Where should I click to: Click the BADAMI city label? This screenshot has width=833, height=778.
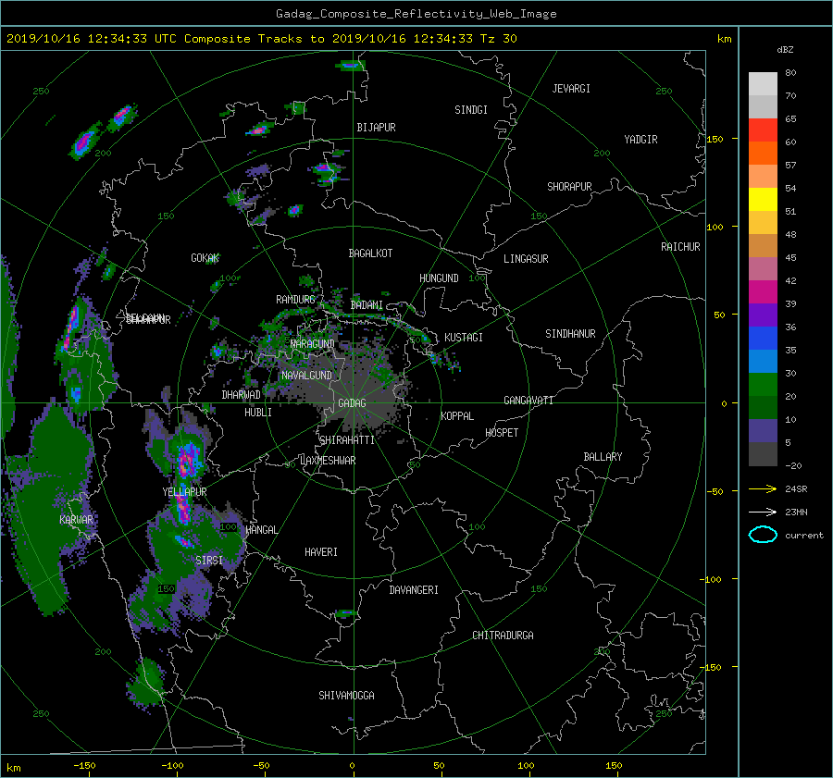point(367,305)
